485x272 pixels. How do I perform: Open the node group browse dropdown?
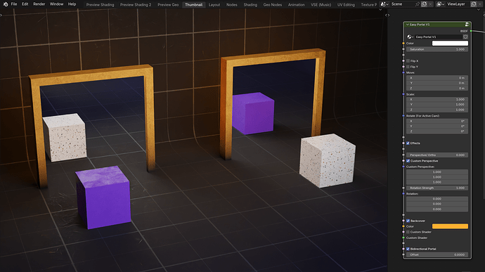click(410, 37)
